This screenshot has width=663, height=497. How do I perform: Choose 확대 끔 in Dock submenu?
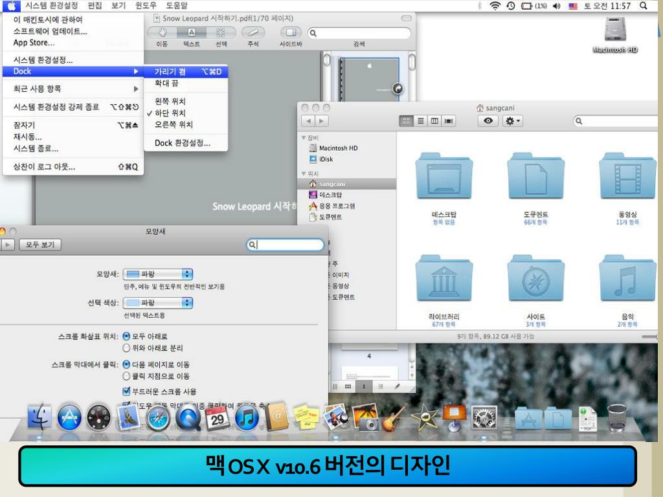coord(186,83)
